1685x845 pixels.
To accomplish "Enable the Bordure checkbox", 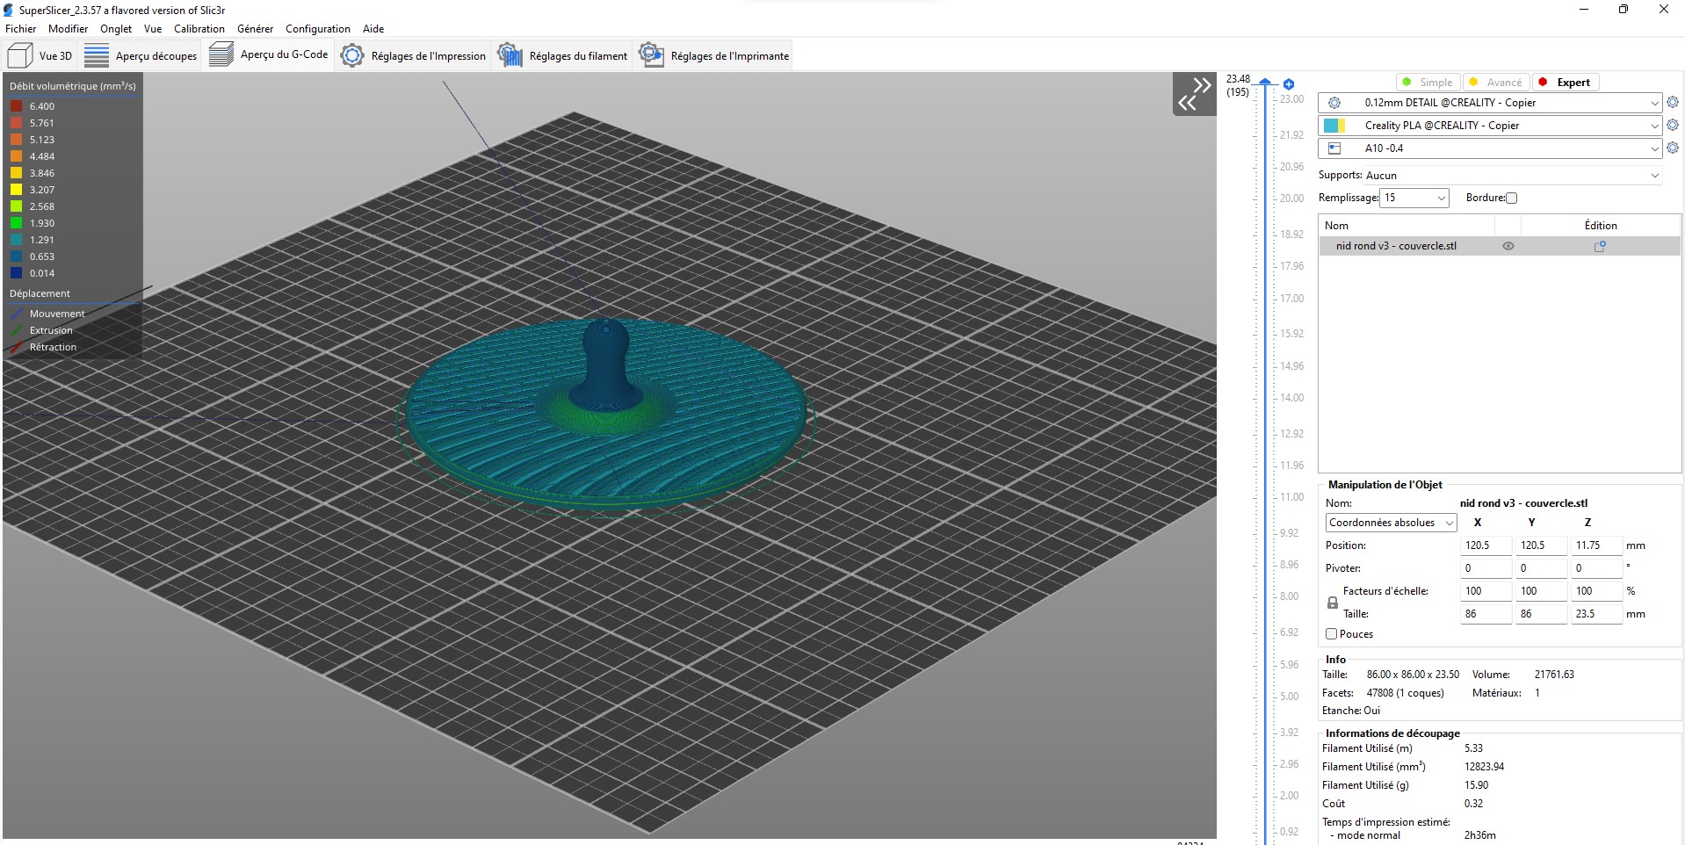I will click(1511, 199).
